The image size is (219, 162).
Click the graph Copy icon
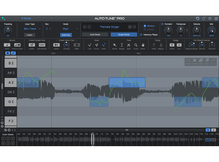point(201,60)
